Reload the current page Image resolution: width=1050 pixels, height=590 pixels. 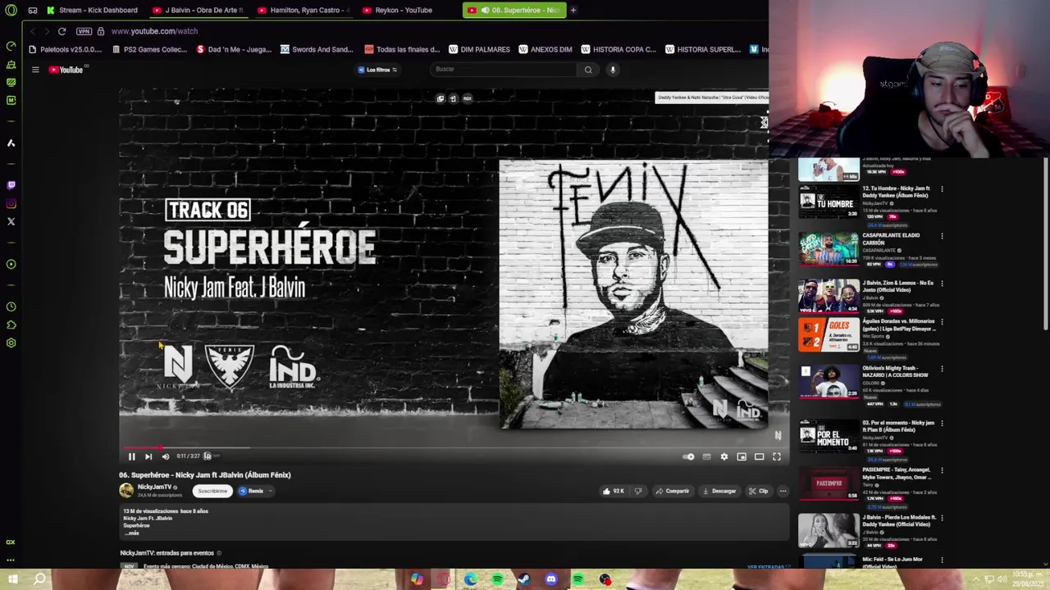click(62, 31)
